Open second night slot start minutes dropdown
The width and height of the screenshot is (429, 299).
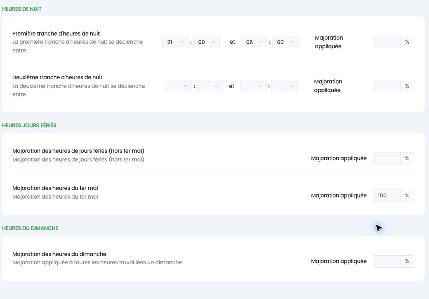[210, 86]
